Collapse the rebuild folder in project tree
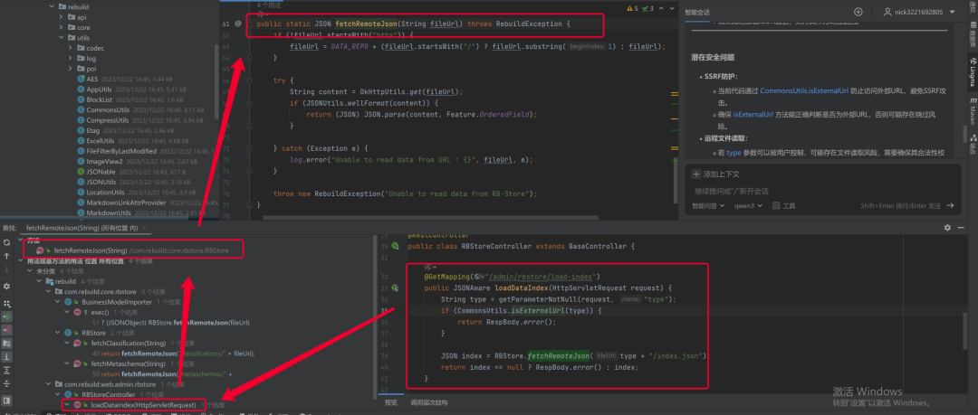 (x=53, y=7)
